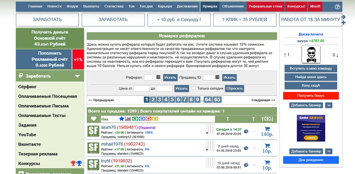Click Вступить в мою команду button
The width and height of the screenshot is (355, 174).
pos(310,68)
